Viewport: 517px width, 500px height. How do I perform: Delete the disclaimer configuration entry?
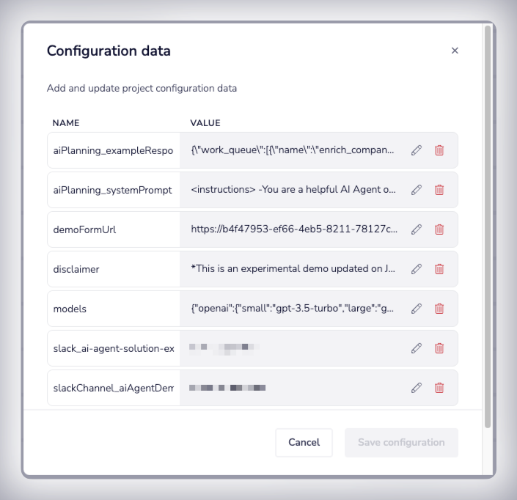(x=439, y=269)
